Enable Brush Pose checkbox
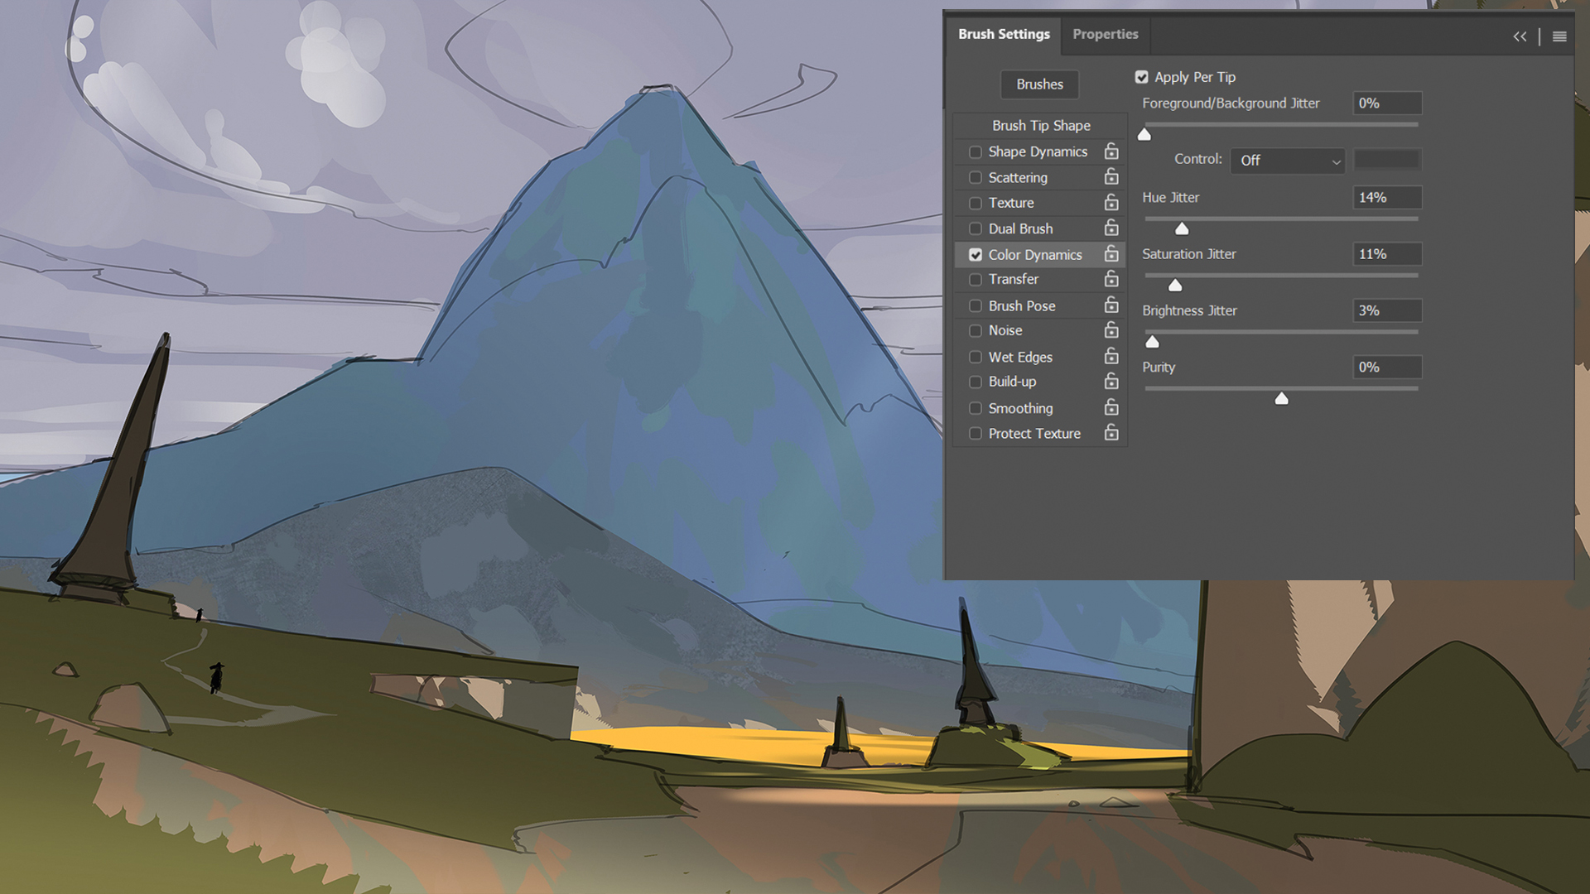Screen dimensions: 1590x894 [x=976, y=306]
